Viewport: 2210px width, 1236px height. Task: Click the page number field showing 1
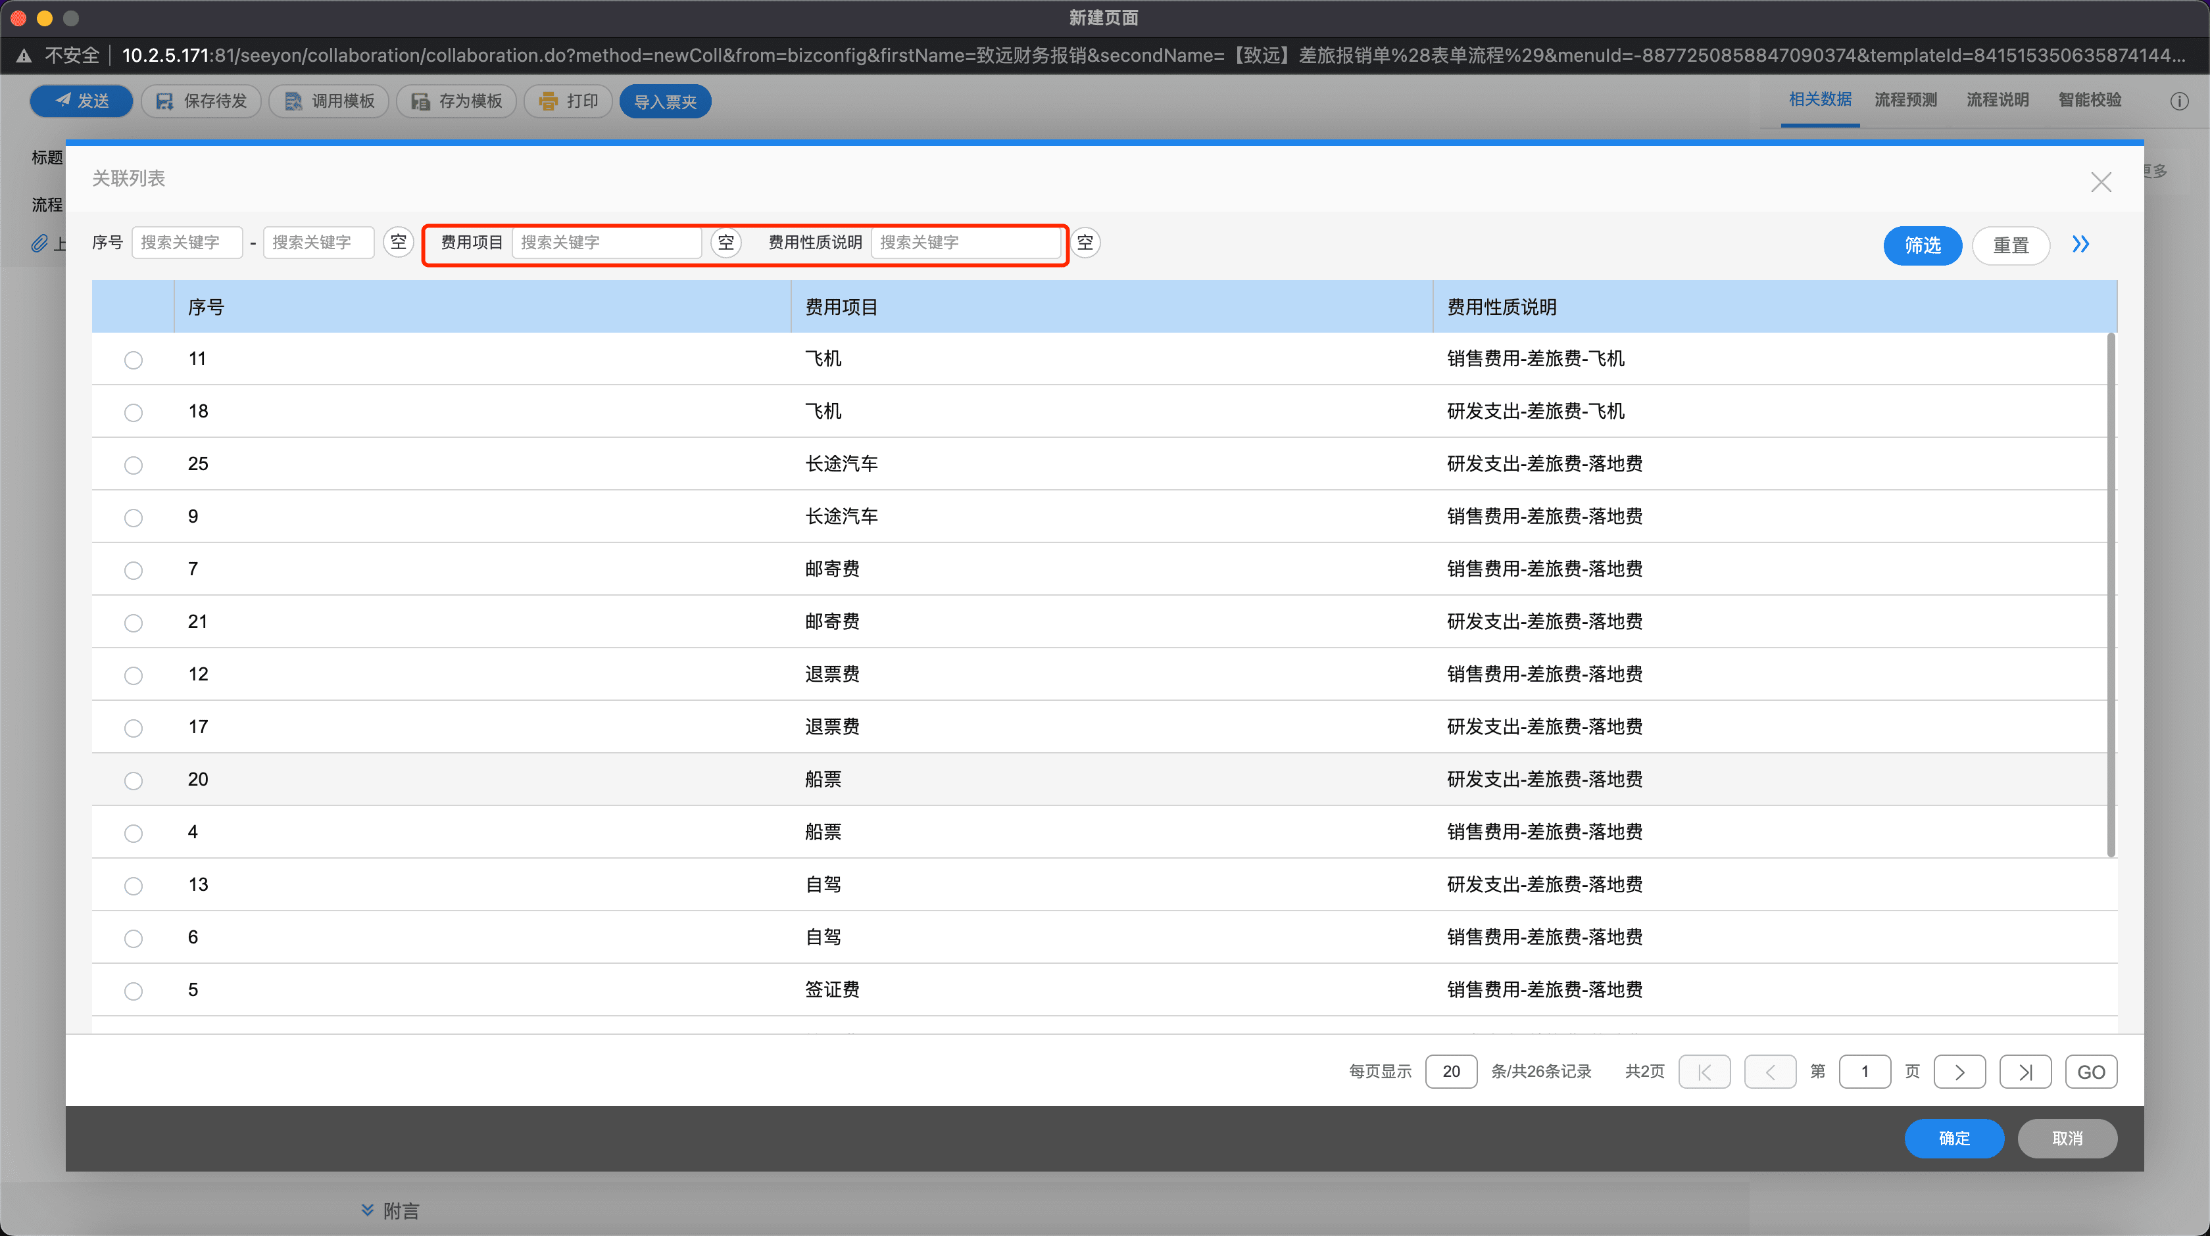click(1864, 1072)
